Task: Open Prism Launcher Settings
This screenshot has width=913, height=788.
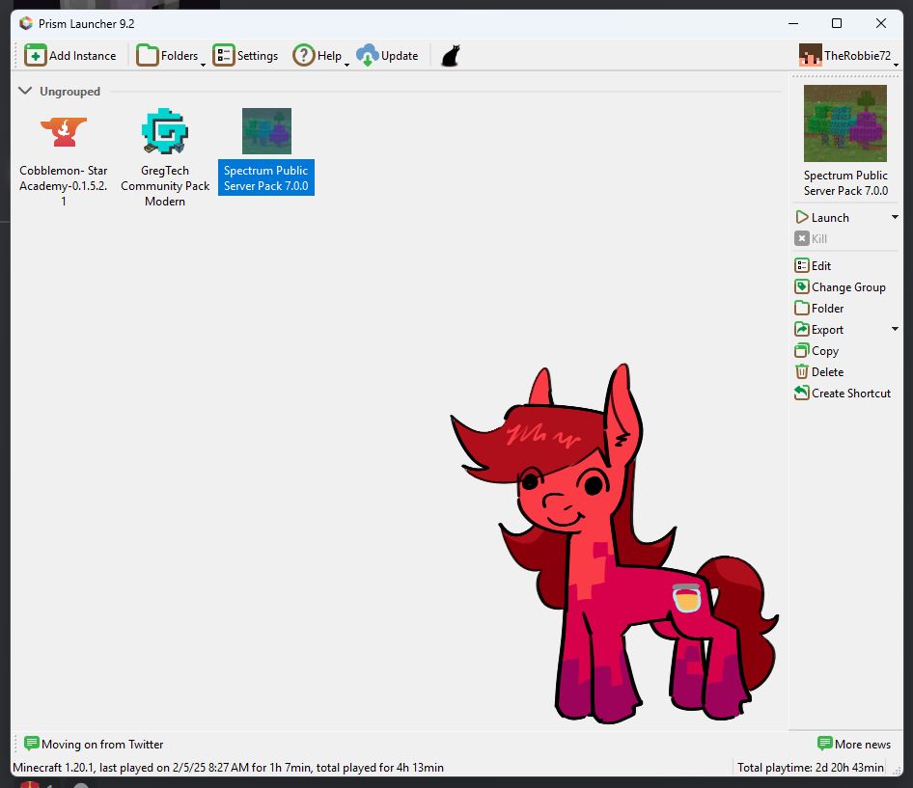Action: pyautogui.click(x=245, y=55)
